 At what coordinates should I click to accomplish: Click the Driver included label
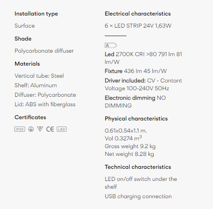click(125, 81)
